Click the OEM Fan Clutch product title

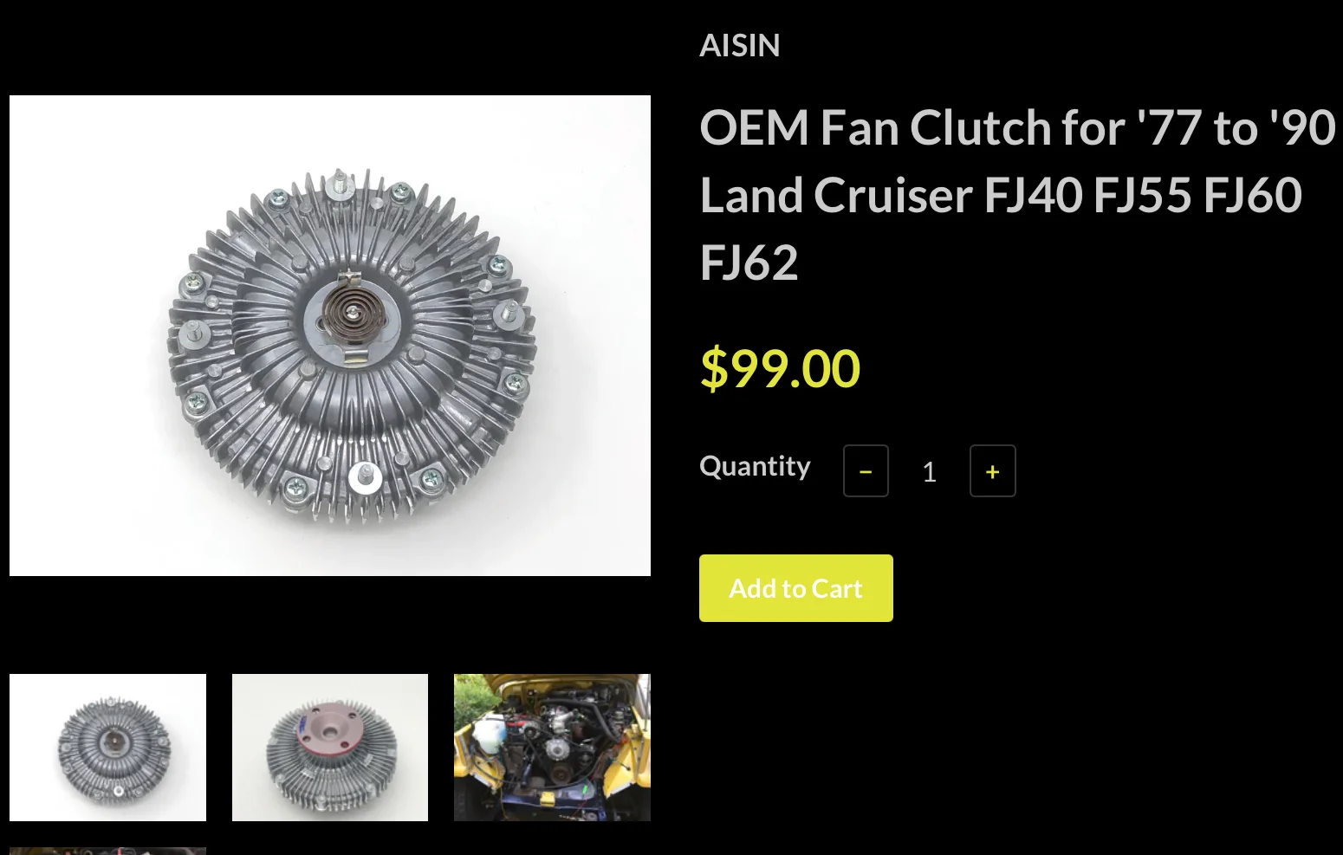1017,195
